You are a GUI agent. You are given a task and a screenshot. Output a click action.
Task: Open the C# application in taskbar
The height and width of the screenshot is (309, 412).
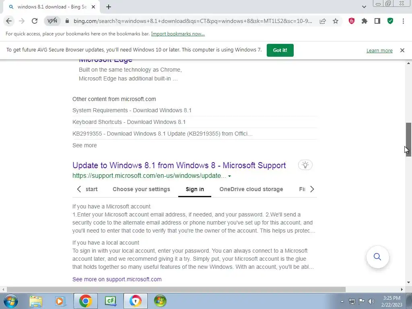pos(110,301)
